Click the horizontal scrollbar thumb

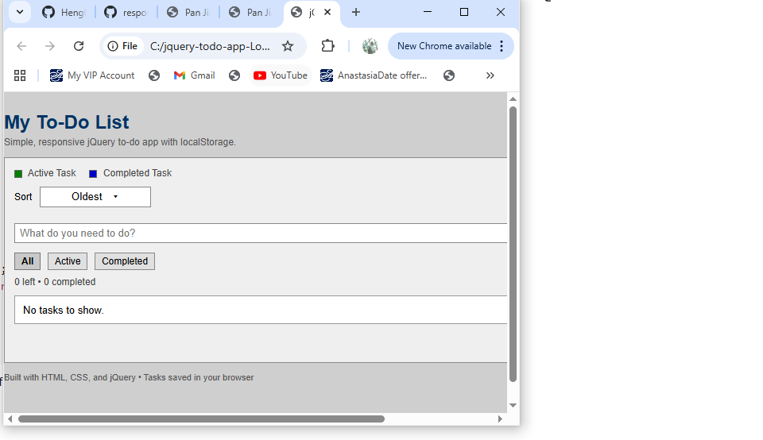pyautogui.click(x=201, y=419)
